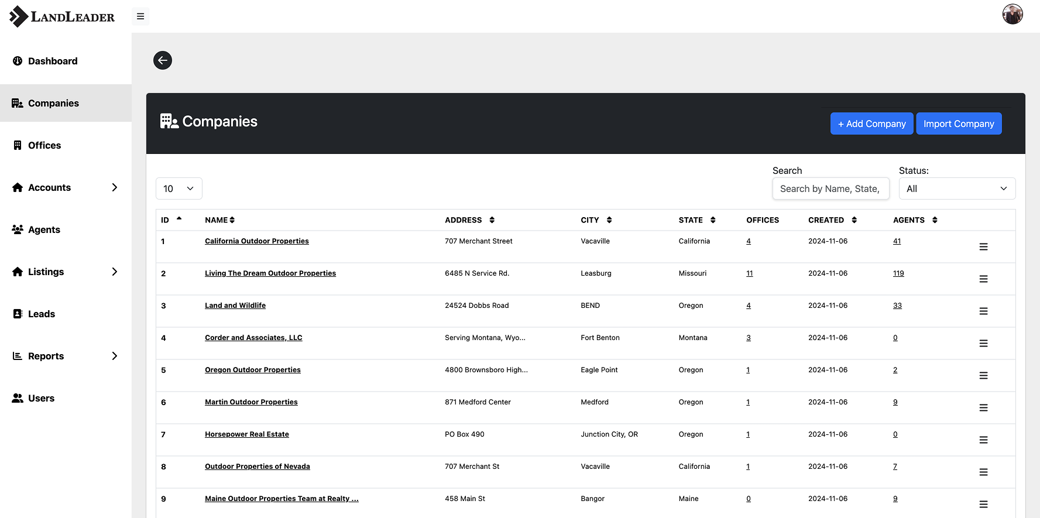Open Martin Outdoor Properties company link

pyautogui.click(x=251, y=402)
